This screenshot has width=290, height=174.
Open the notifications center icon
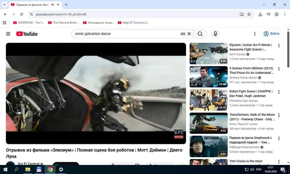click(283, 170)
